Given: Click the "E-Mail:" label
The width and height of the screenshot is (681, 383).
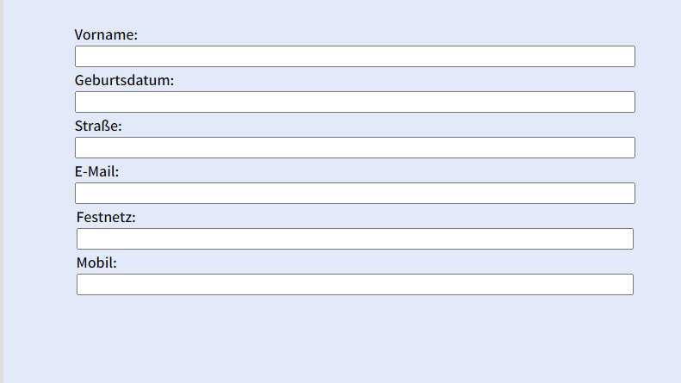Looking at the screenshot, I should [x=96, y=171].
